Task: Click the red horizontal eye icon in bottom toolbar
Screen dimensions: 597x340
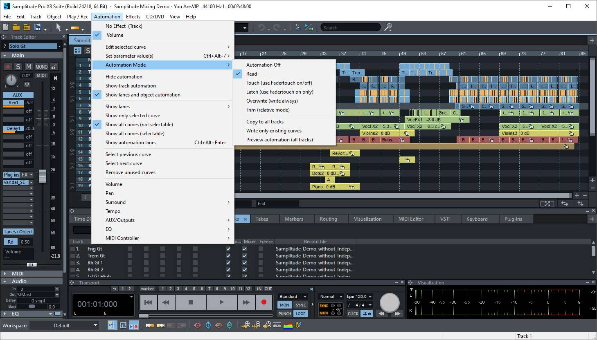Action: 198,325
